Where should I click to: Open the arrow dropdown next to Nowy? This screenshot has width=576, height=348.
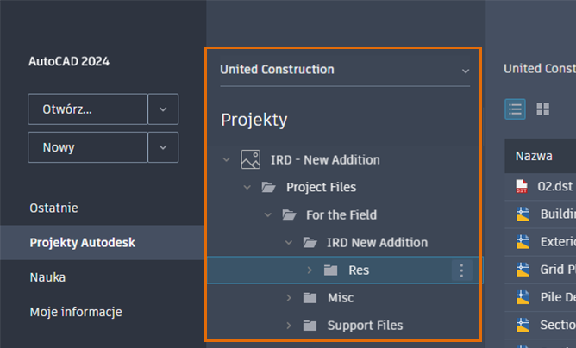coord(163,147)
